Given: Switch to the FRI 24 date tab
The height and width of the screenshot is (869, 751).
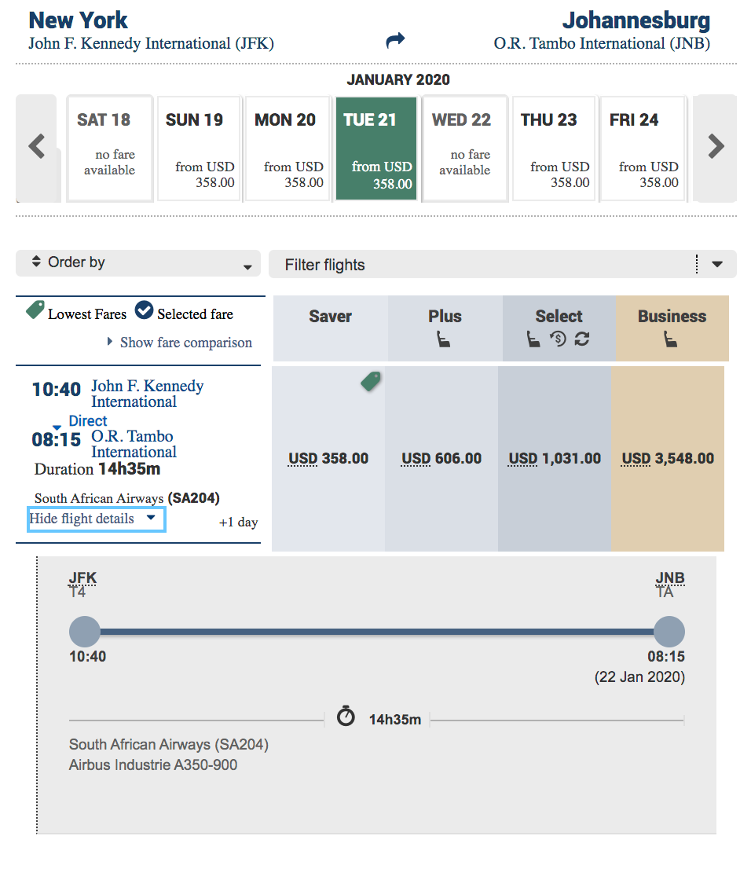Looking at the screenshot, I should [643, 149].
